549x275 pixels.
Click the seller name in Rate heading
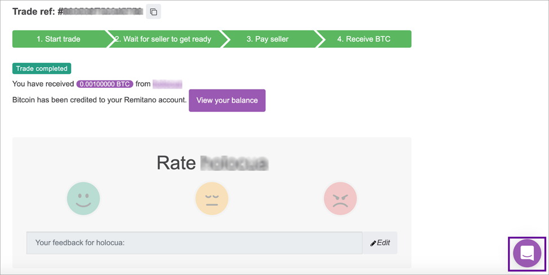234,163
